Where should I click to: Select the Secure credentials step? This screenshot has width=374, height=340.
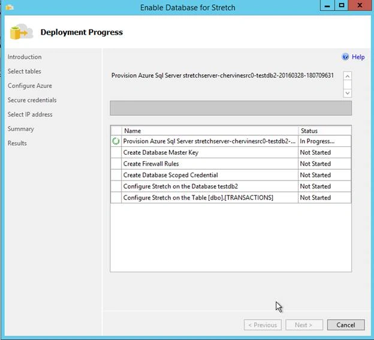pos(32,100)
